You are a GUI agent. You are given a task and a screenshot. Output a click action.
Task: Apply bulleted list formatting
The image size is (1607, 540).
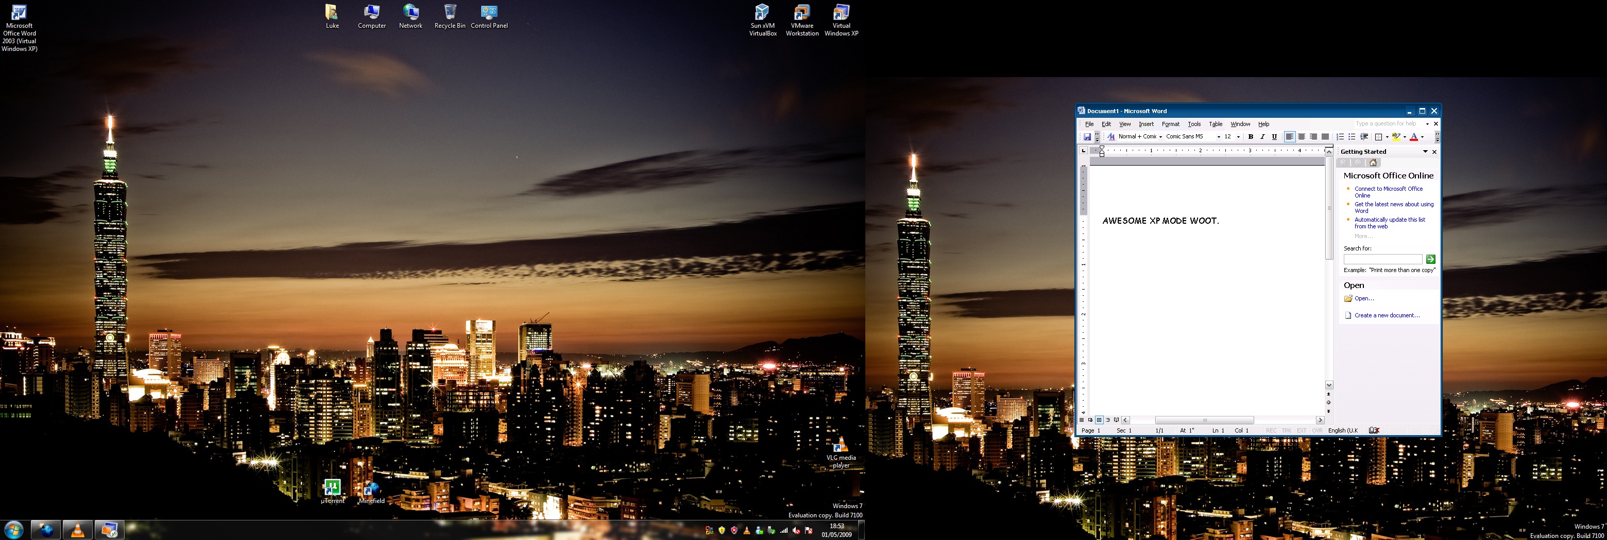(1352, 137)
